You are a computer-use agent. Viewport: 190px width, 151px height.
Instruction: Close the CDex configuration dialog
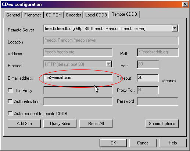click(185, 4)
